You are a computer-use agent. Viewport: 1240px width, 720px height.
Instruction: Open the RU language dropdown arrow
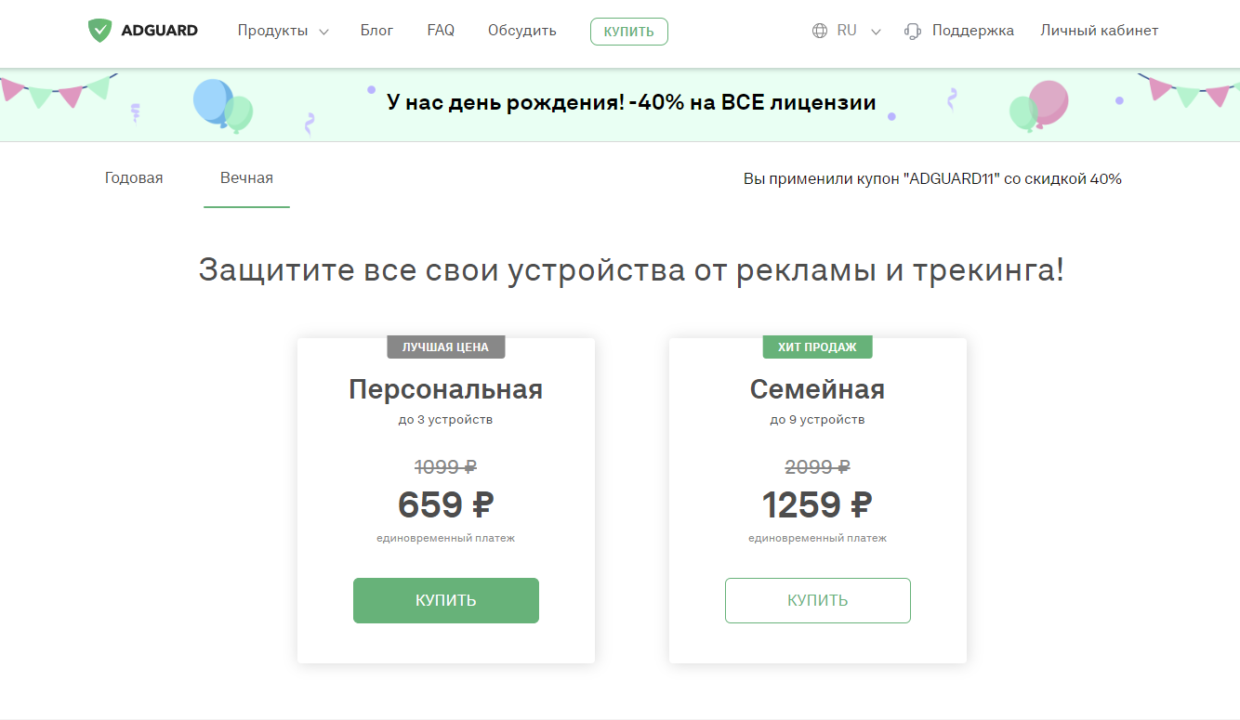point(876,32)
